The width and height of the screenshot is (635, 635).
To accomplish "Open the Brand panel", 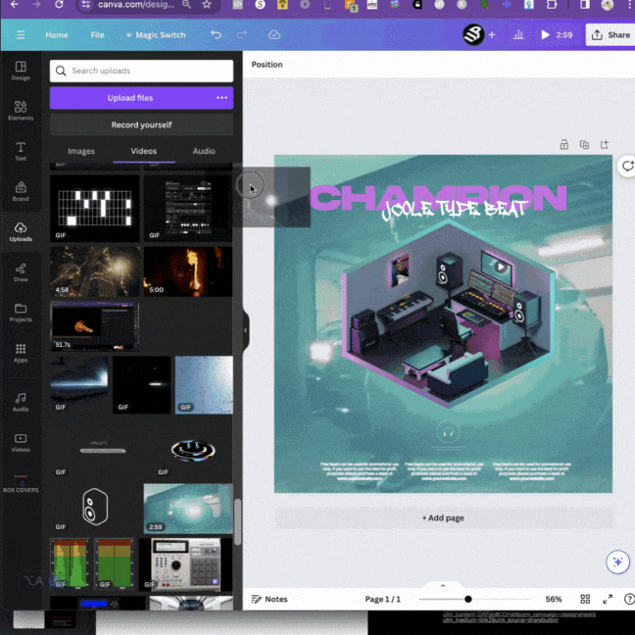I will [x=21, y=191].
